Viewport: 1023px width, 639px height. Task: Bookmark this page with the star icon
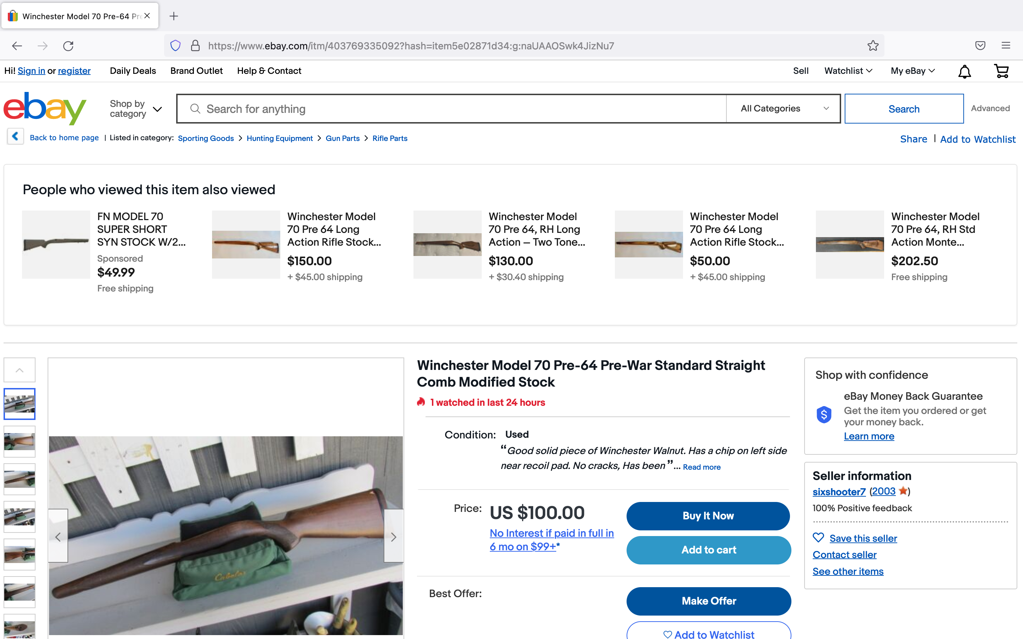873,46
